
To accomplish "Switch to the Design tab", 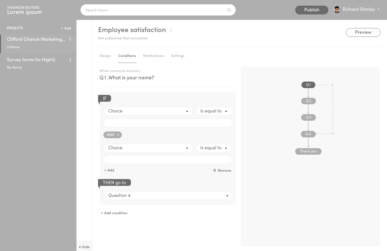I will click(x=105, y=56).
